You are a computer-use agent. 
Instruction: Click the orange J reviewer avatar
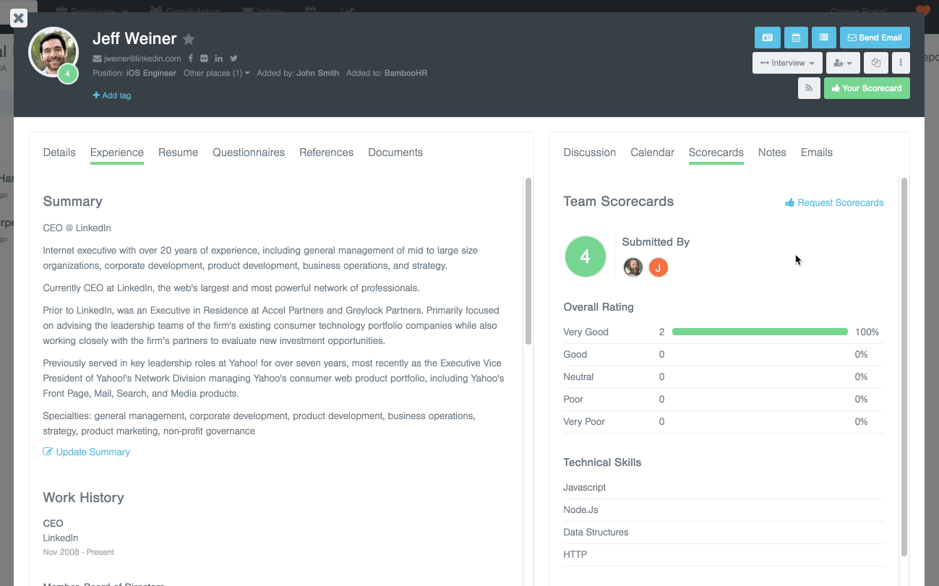[658, 267]
